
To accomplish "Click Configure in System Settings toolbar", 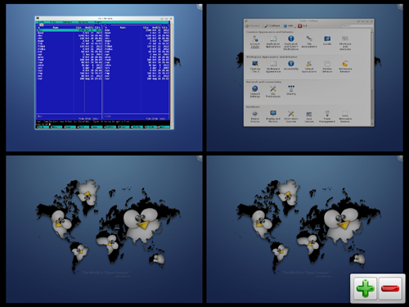I will point(272,25).
